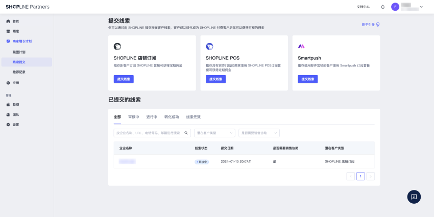This screenshot has width=434, height=217.
Task: Click the 审核中 status badge in row
Action: tap(202, 162)
